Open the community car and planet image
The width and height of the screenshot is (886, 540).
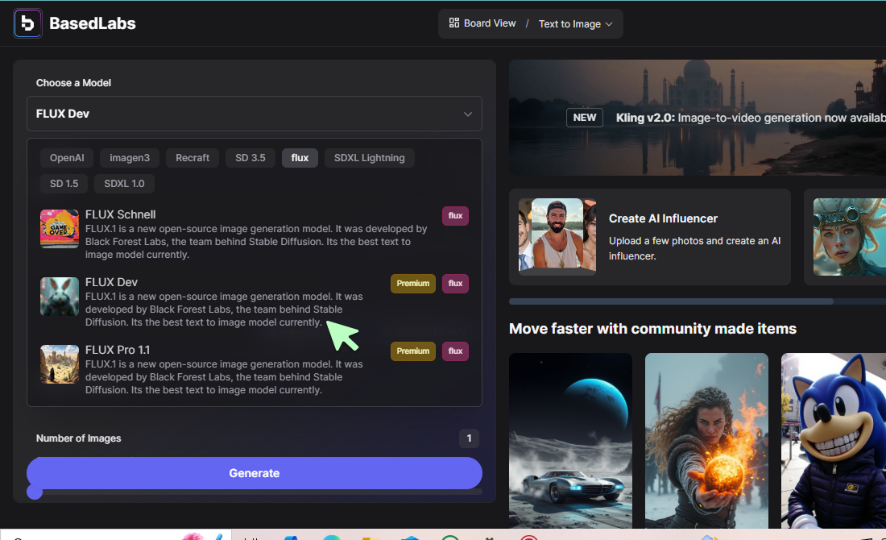[x=571, y=441]
